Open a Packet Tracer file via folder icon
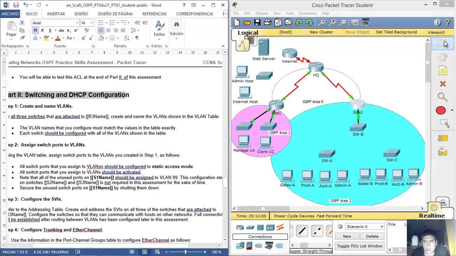This screenshot has height=256, width=456. coord(247,22)
